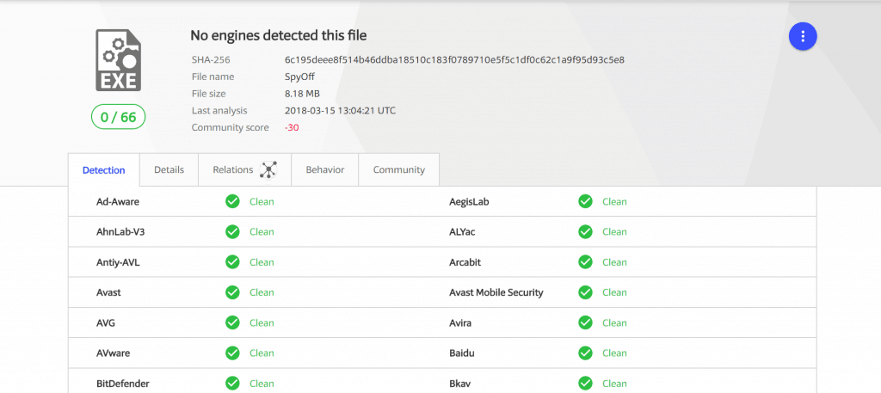Open the Relations tab
Viewport: 881px width, 393px height.
[245, 169]
